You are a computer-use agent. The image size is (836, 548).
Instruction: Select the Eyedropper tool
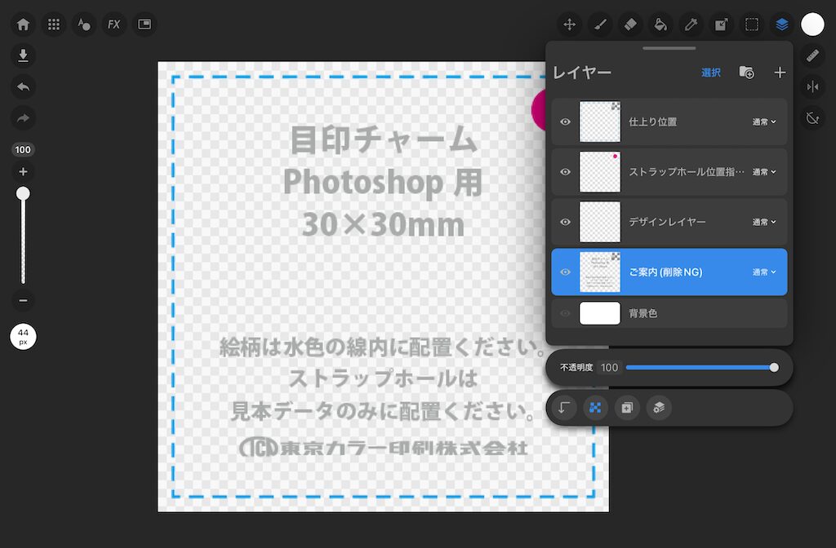(x=691, y=24)
